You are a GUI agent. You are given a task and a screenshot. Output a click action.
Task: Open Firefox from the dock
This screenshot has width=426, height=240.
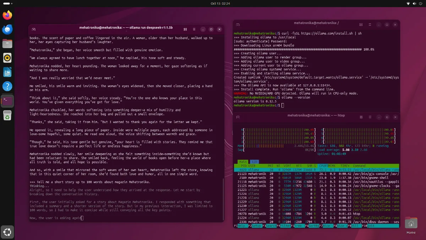pyautogui.click(x=7, y=15)
